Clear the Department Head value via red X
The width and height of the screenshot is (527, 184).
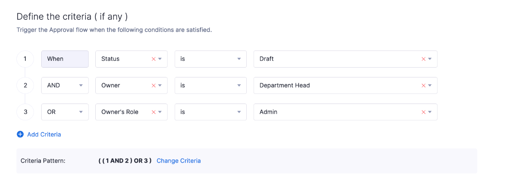click(x=424, y=86)
